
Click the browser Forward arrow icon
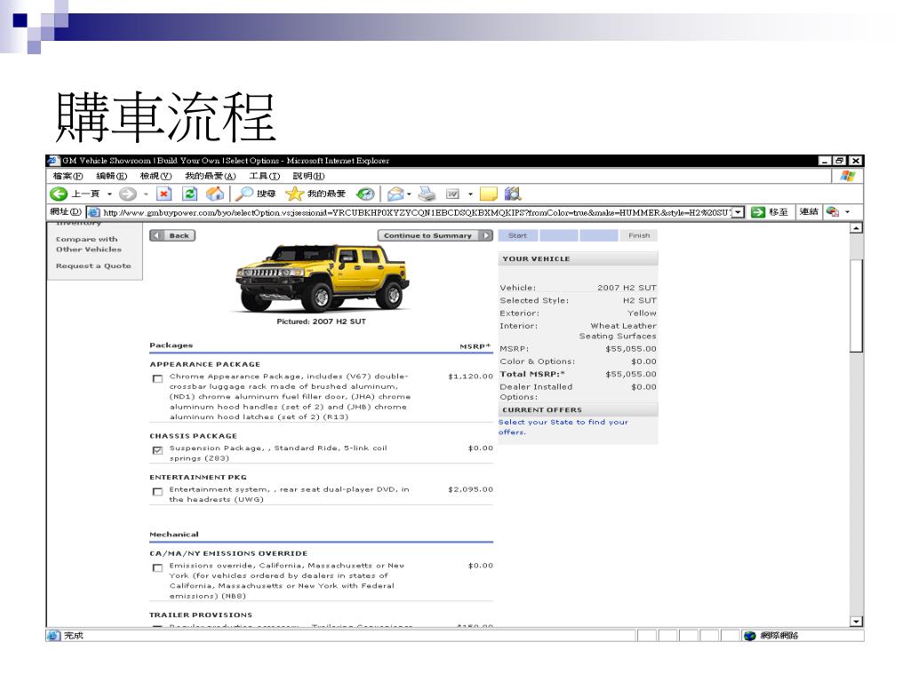(x=128, y=194)
